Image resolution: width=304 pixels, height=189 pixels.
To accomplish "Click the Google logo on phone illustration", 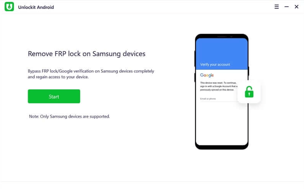I will [x=207, y=75].
